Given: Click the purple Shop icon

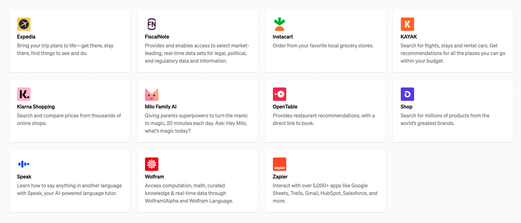Looking at the screenshot, I should 407,94.
